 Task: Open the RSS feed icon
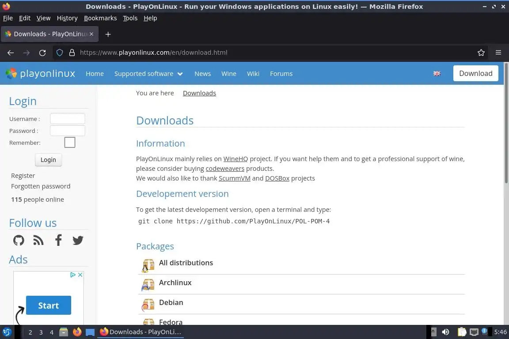click(38, 241)
